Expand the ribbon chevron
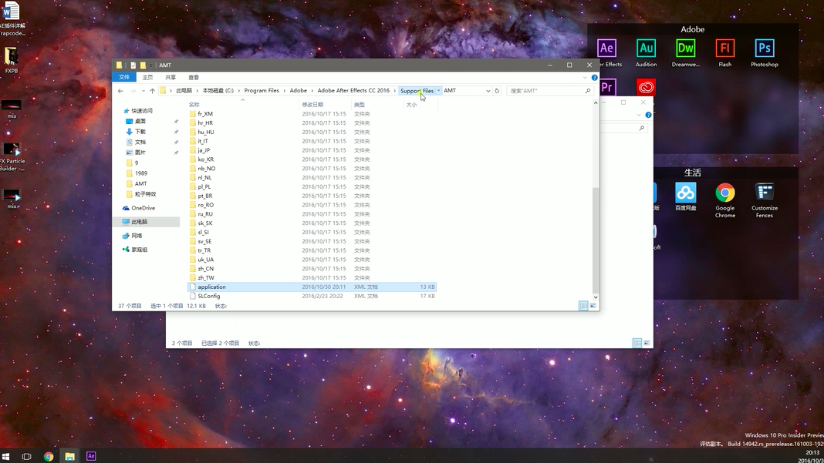Screen dimensions: 824x463 tap(585, 78)
